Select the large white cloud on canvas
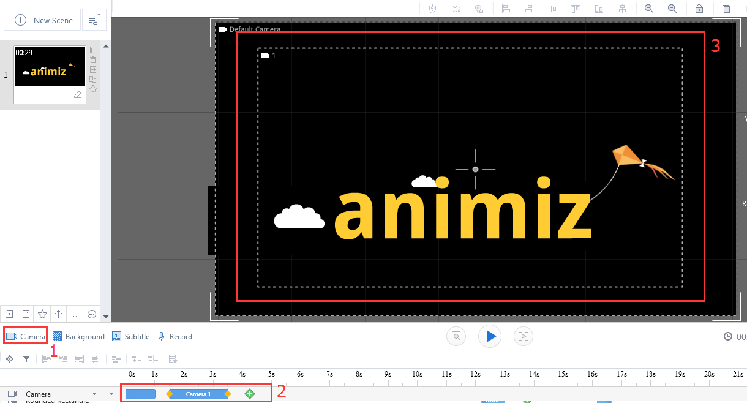747x403 pixels. [x=299, y=217]
